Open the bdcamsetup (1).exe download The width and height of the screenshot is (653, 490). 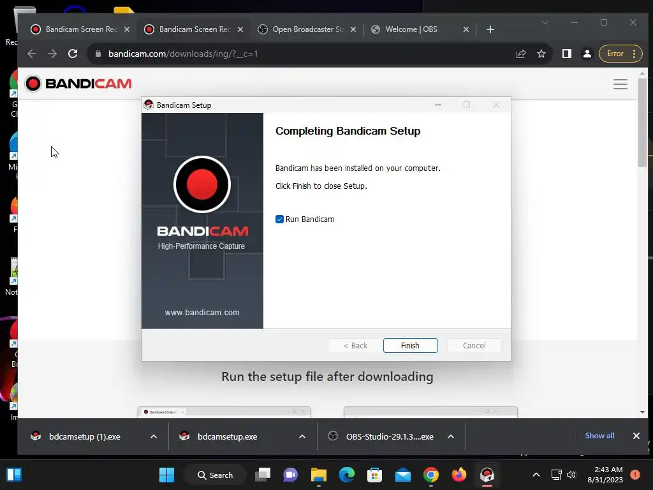point(85,436)
